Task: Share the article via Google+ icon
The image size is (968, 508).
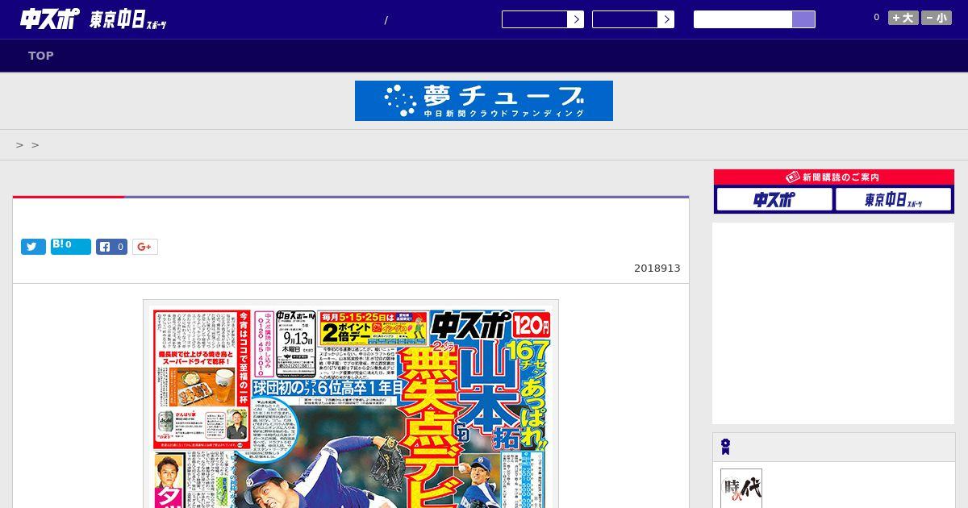Action: tap(145, 247)
